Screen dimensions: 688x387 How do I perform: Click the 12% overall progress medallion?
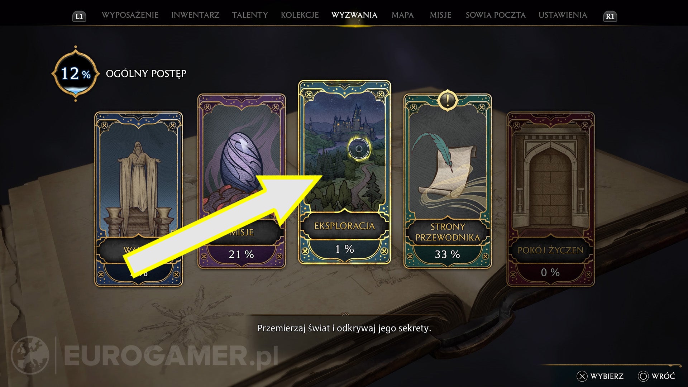pyautogui.click(x=76, y=74)
